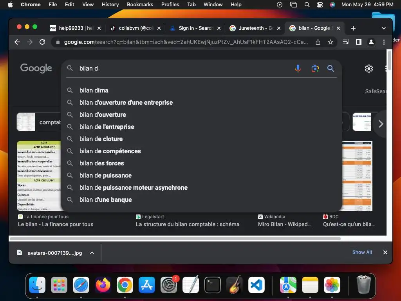The height and width of the screenshot is (301, 401).
Task: Toggle the Chrome side panel icon
Action: point(359,42)
